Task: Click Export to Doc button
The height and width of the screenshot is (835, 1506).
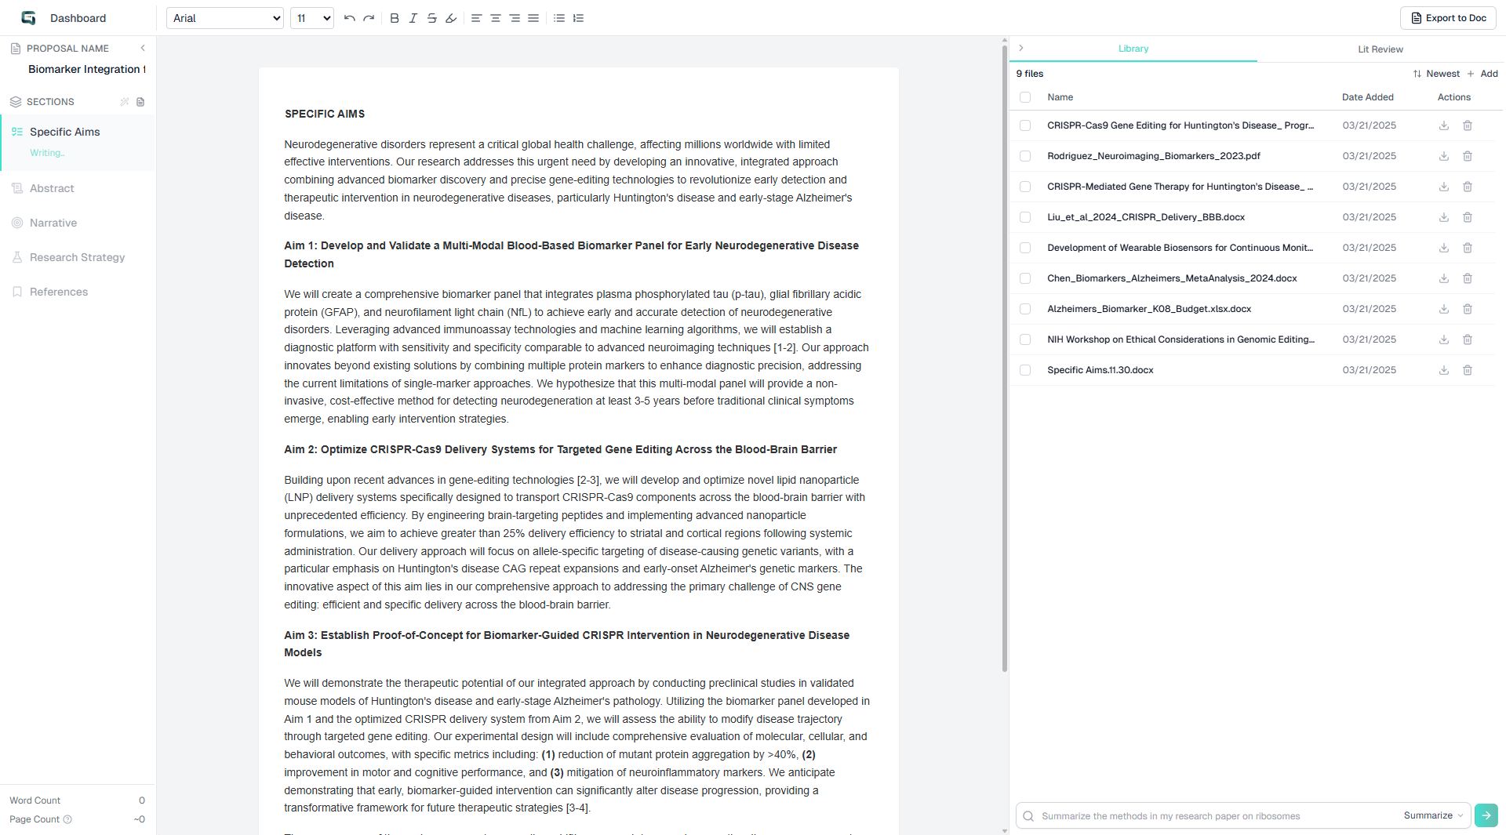Action: coord(1448,18)
